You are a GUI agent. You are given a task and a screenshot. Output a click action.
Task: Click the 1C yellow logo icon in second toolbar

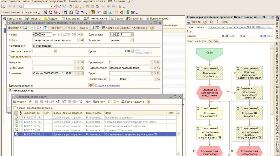coord(93,12)
